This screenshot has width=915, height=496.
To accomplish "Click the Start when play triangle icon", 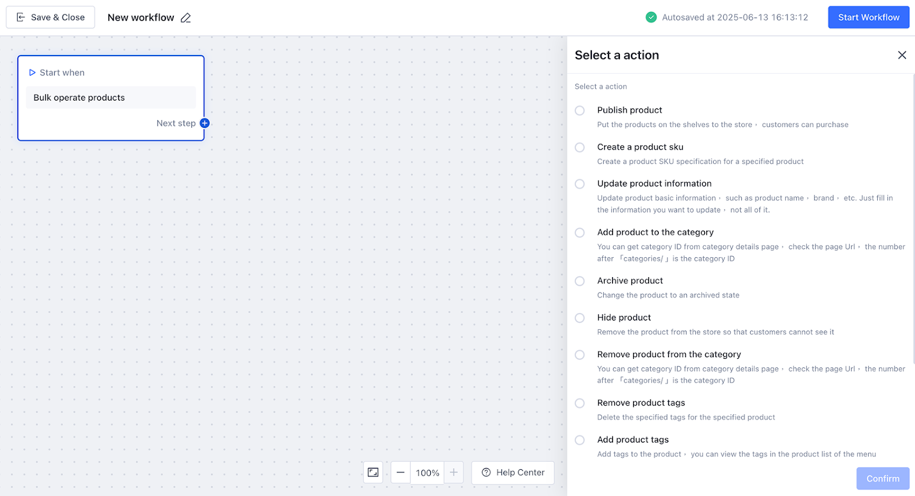I will 33,73.
